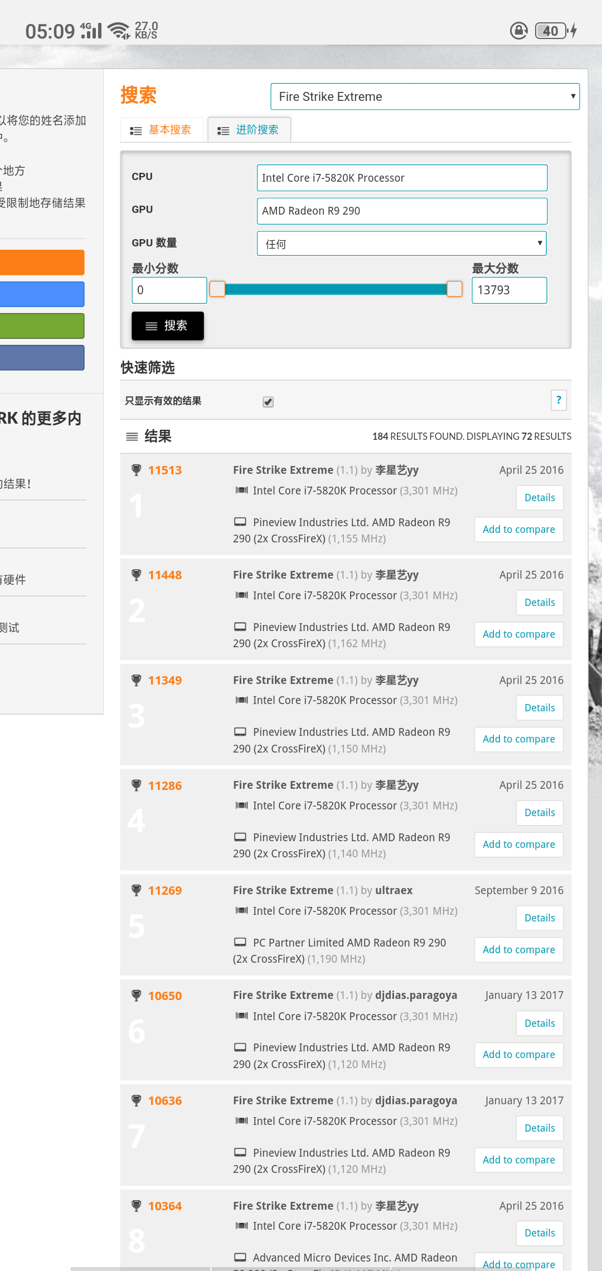The width and height of the screenshot is (602, 1271).
Task: Click the maximum score slider handle
Action: (x=455, y=289)
